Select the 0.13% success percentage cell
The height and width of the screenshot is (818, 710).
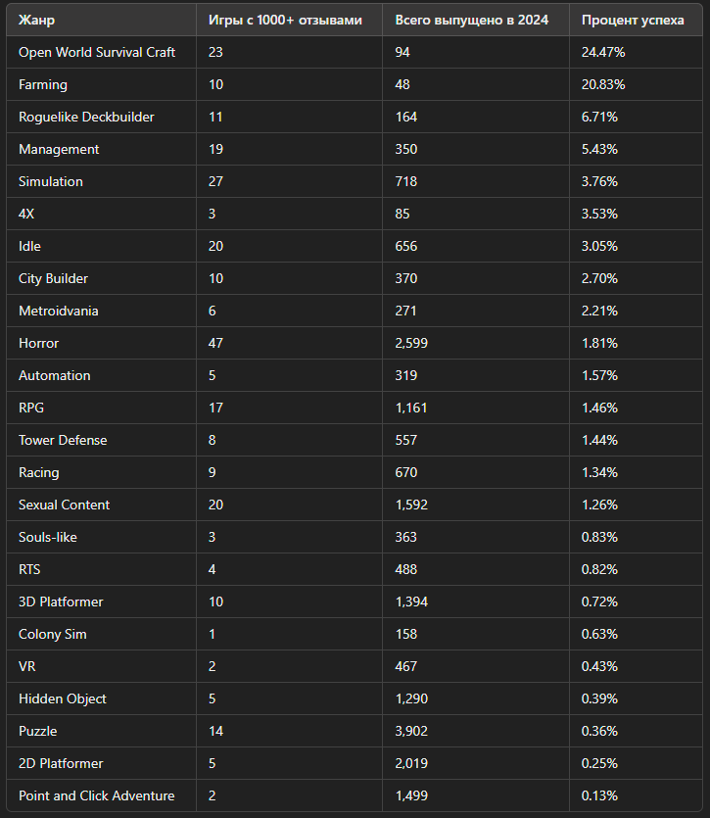(x=599, y=795)
